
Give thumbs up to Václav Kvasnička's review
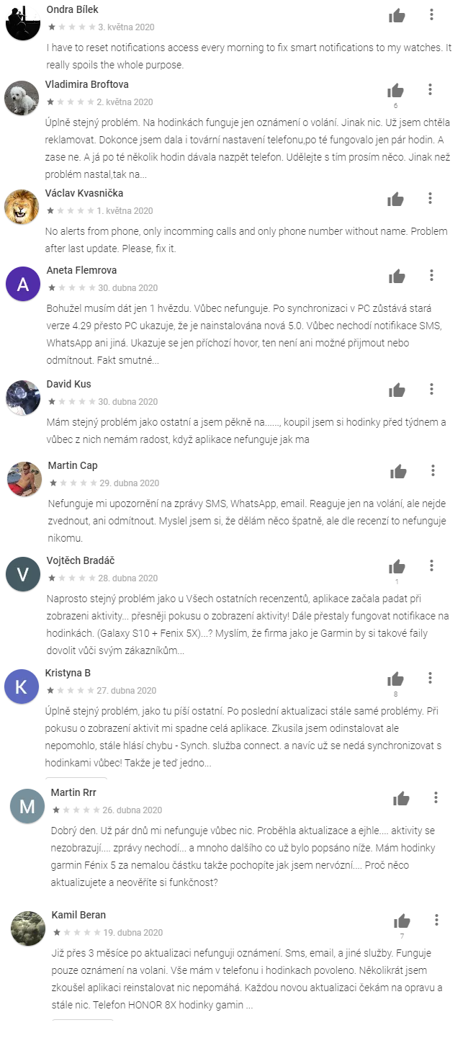(x=396, y=200)
